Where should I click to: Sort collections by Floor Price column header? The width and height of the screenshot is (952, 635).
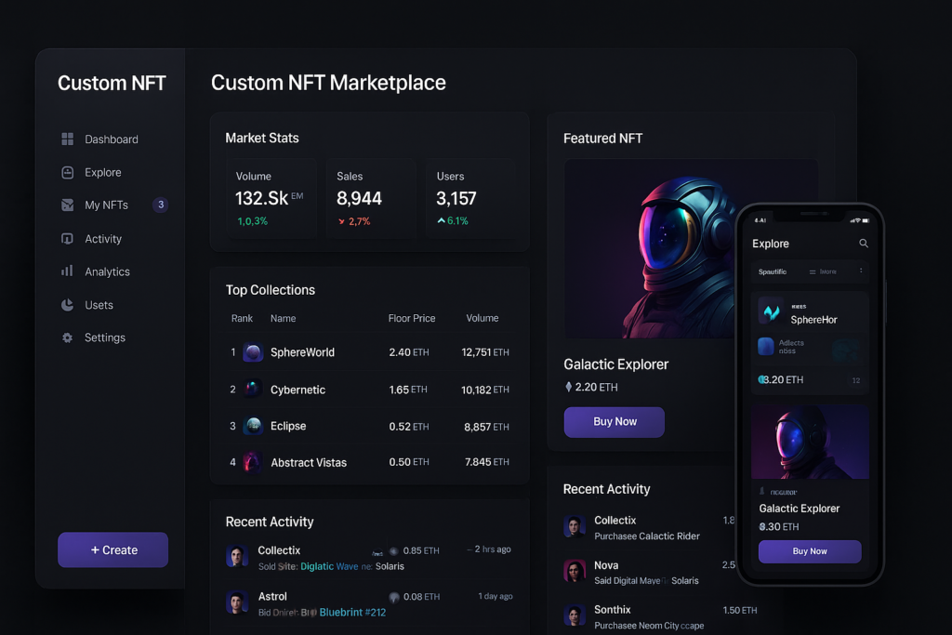[x=412, y=318]
